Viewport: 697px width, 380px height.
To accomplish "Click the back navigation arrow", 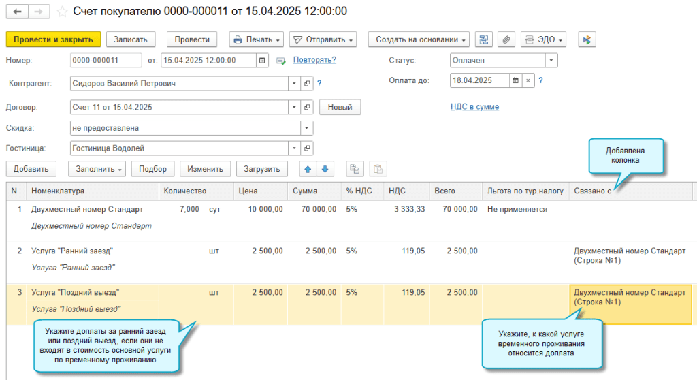I will (17, 12).
